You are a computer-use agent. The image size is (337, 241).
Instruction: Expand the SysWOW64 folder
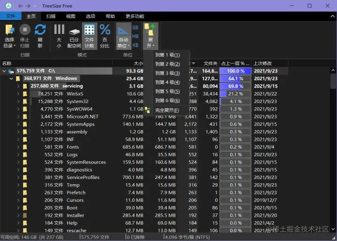click(18, 109)
